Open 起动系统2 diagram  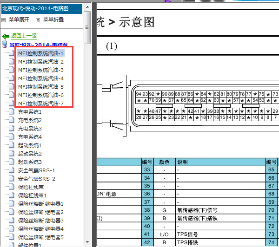click(x=30, y=154)
